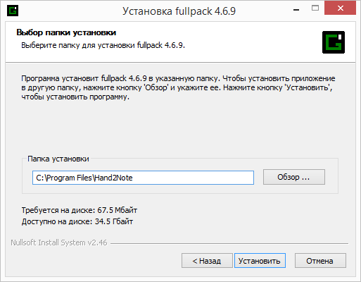Image resolution: width=361 pixels, height=282 pixels.
Task: Click the 'Выбор папки установки' heading
Action: 66,32
